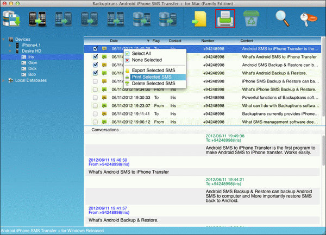Check the box for the 19:34:00 message

pyautogui.click(x=95, y=89)
